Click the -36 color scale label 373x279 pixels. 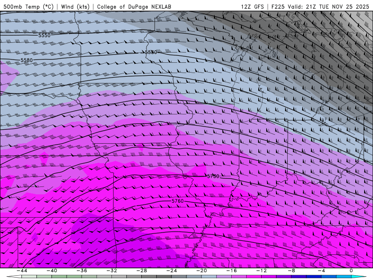point(82,271)
